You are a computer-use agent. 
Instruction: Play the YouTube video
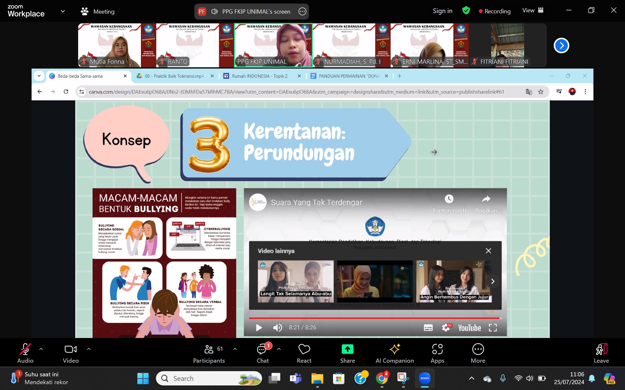point(259,328)
